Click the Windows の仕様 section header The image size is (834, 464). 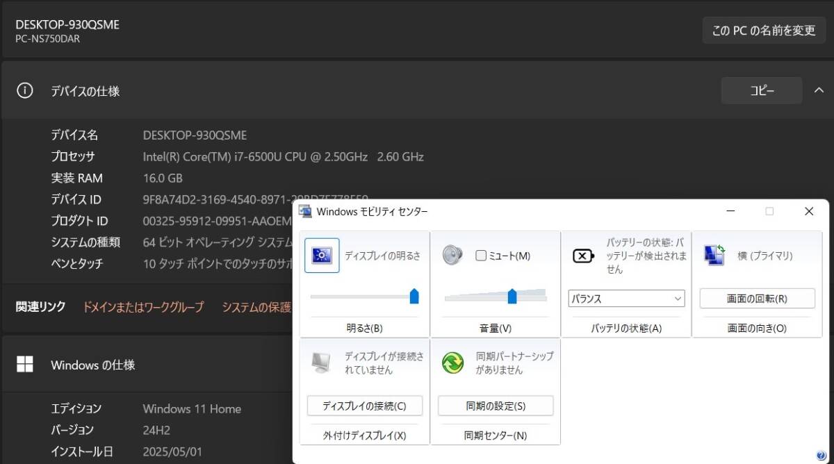tap(93, 365)
